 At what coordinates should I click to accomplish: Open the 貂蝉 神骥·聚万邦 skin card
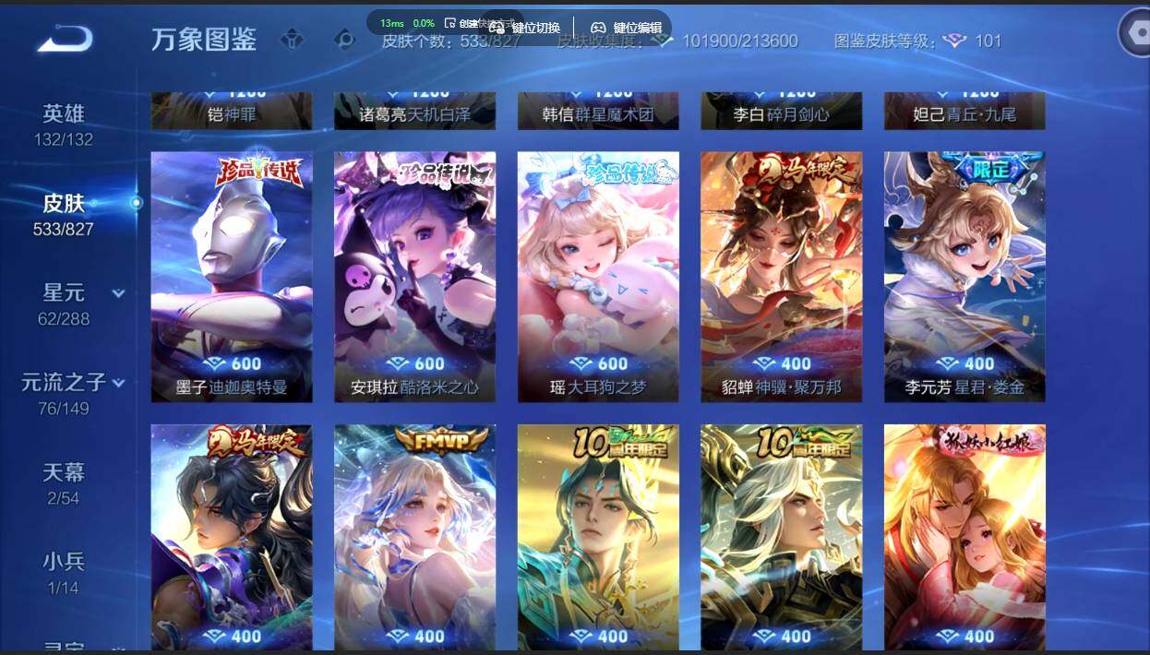click(x=781, y=277)
